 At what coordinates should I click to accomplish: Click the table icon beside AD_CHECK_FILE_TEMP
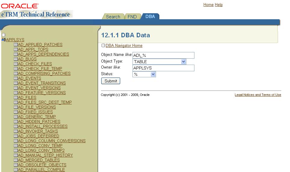[x=16, y=69]
